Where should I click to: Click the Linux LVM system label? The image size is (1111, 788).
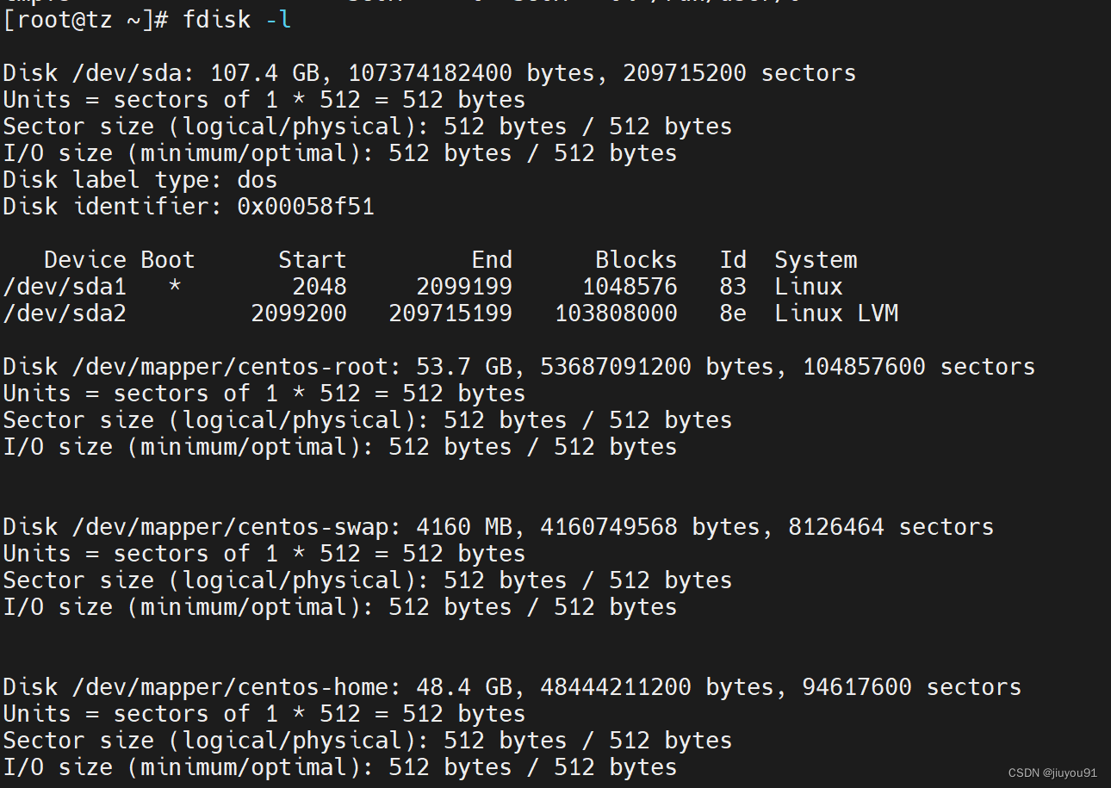pos(836,313)
